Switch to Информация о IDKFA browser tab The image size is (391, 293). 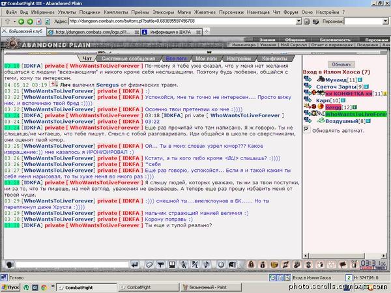tap(170, 32)
